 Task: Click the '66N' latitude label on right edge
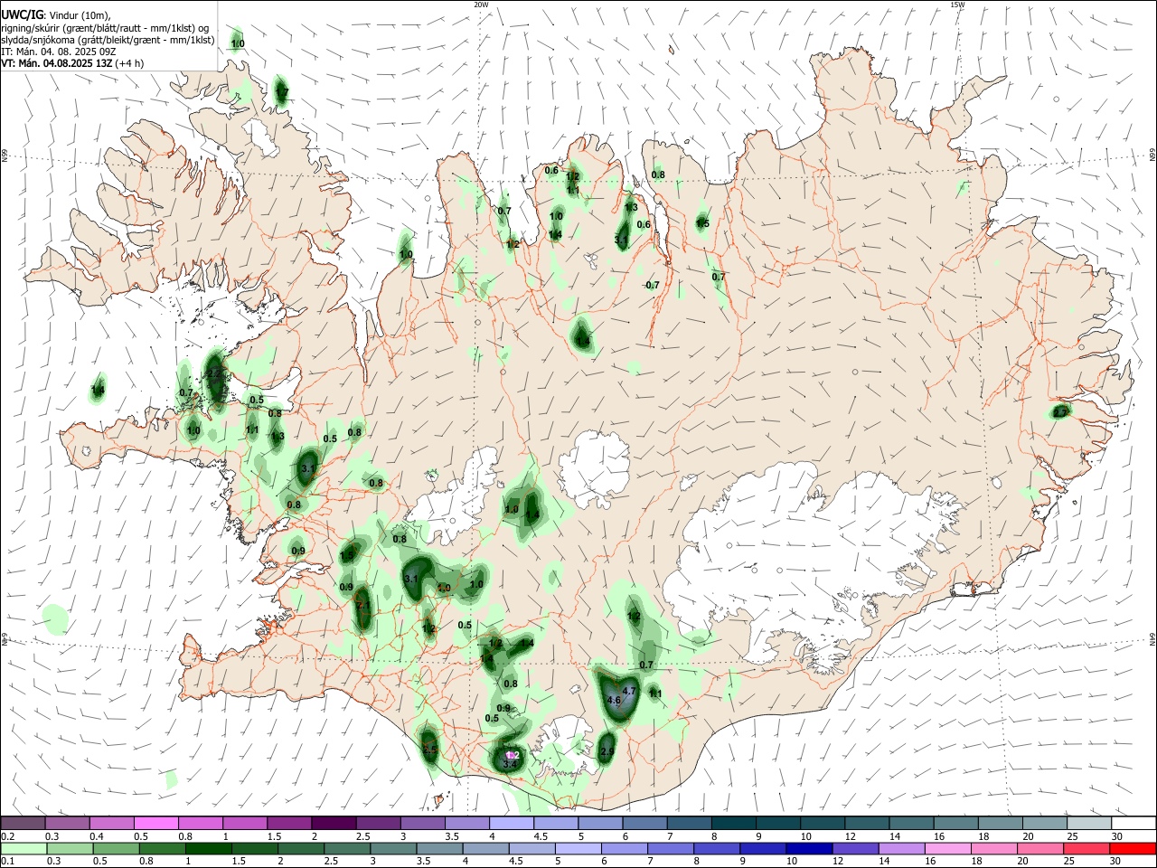coord(1152,156)
